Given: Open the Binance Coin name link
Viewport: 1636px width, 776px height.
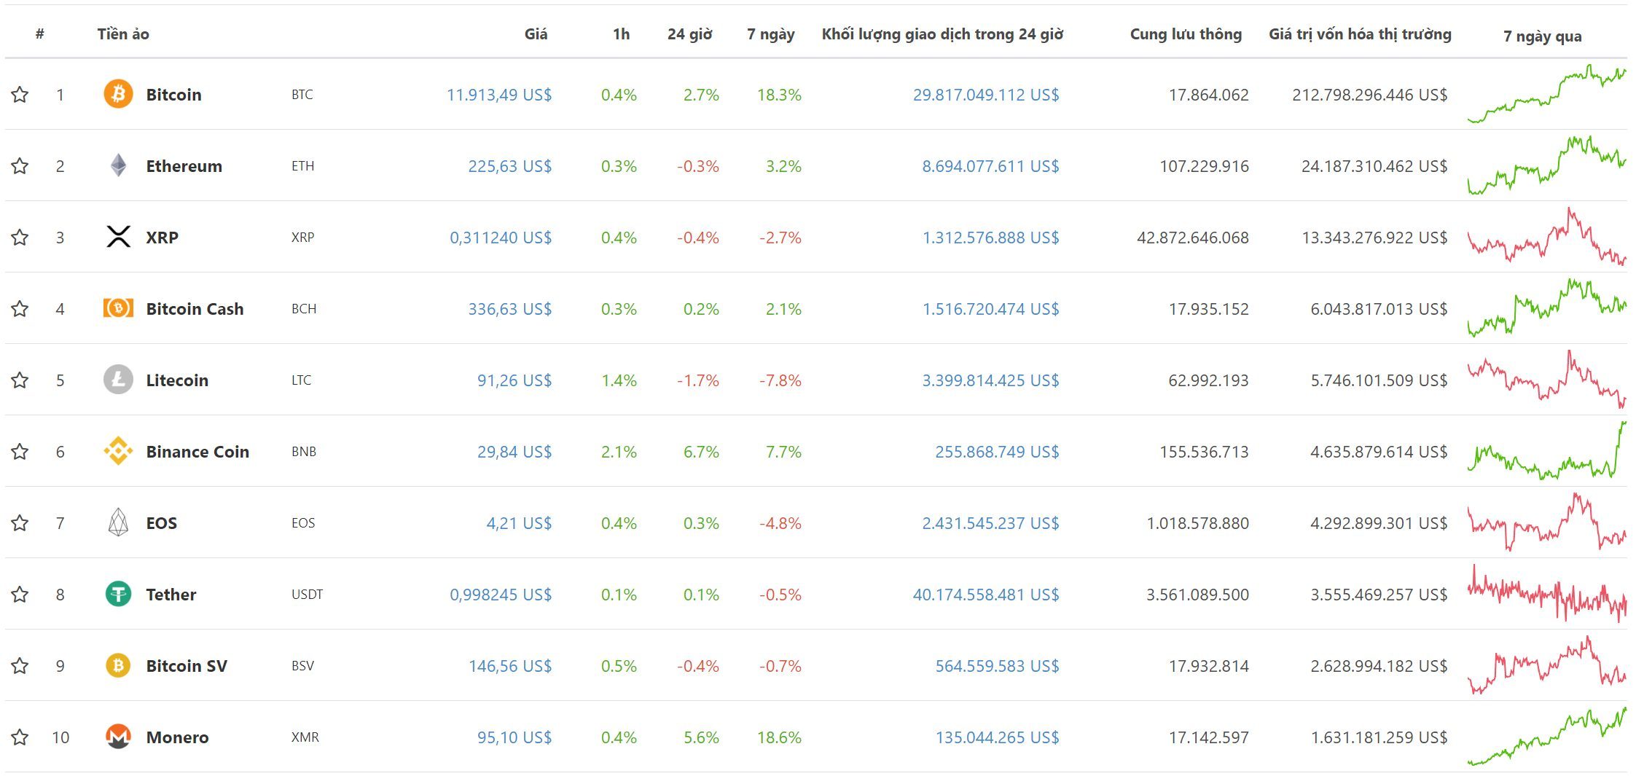Looking at the screenshot, I should pyautogui.click(x=197, y=451).
